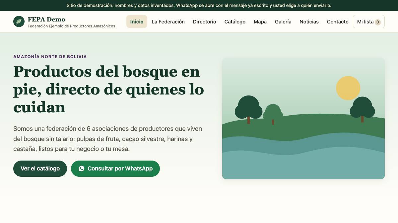Click the FEPA leaf logo icon
Screen dimensions: 398x223
(x=19, y=21)
